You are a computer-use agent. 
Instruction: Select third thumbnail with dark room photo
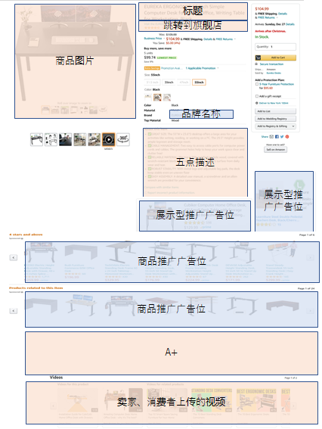point(65,139)
